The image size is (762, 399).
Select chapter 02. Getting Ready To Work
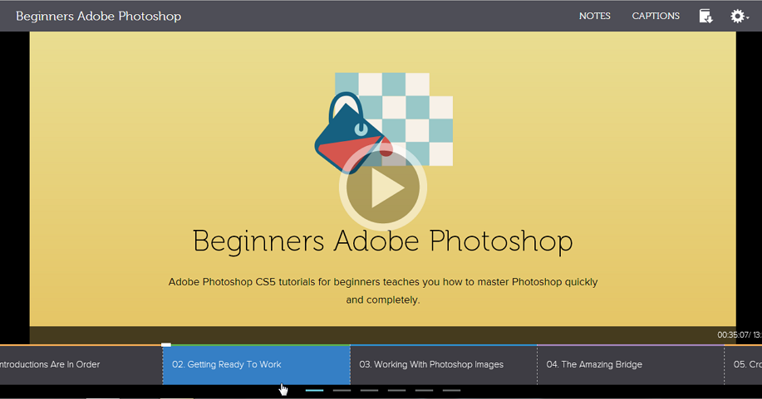pyautogui.click(x=256, y=364)
